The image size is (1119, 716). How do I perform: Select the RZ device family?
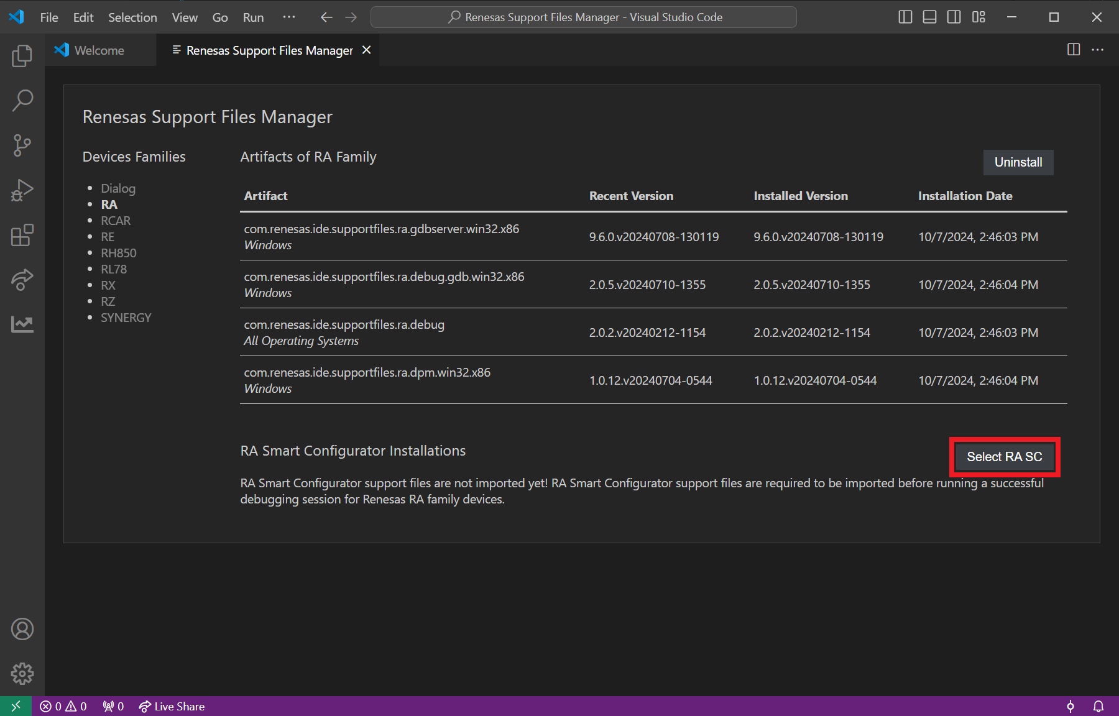coord(108,301)
